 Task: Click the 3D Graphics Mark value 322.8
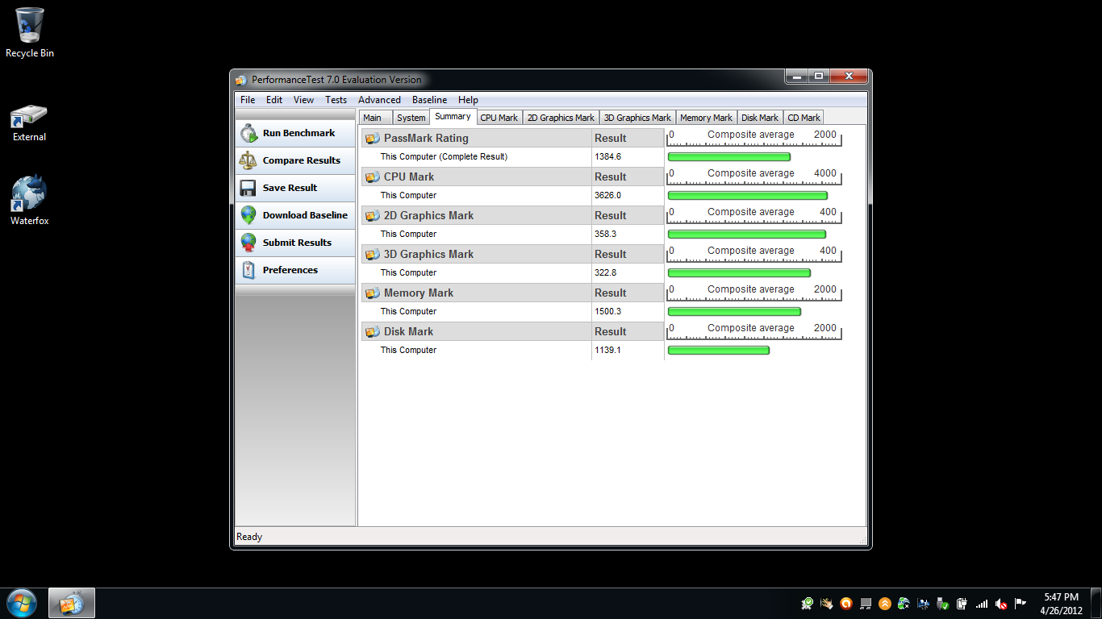[605, 272]
